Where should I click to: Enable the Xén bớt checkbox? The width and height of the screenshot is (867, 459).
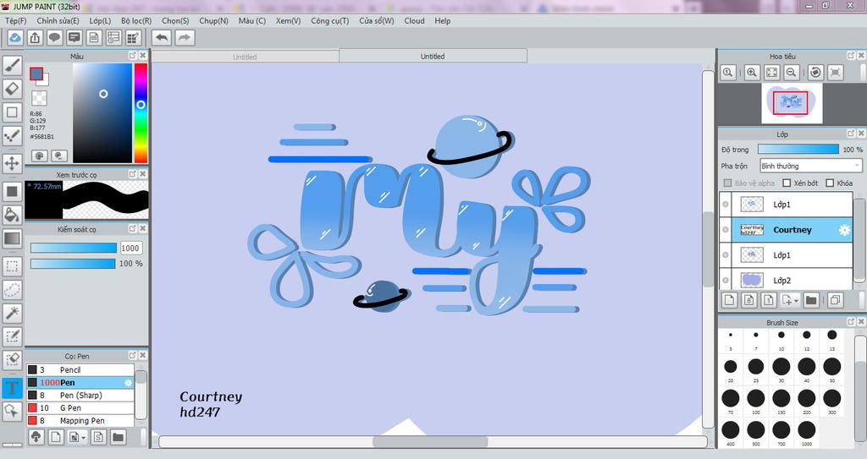[787, 183]
